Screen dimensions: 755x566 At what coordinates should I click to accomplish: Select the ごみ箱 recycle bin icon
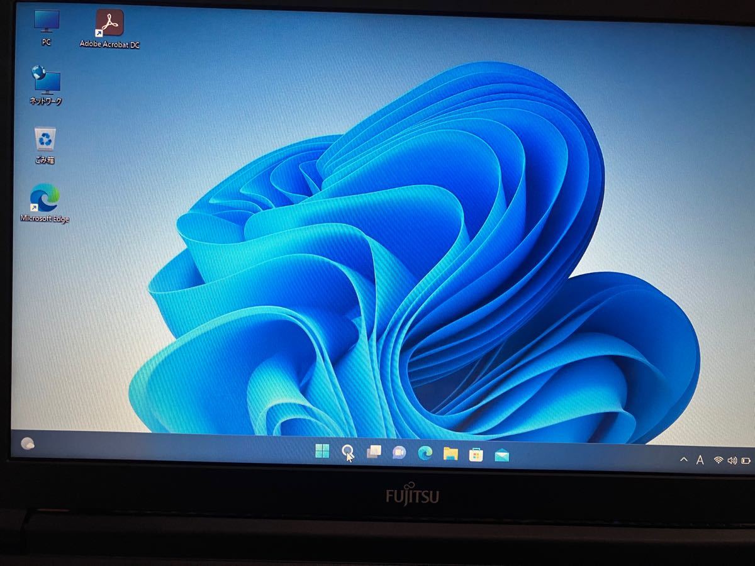click(45, 145)
